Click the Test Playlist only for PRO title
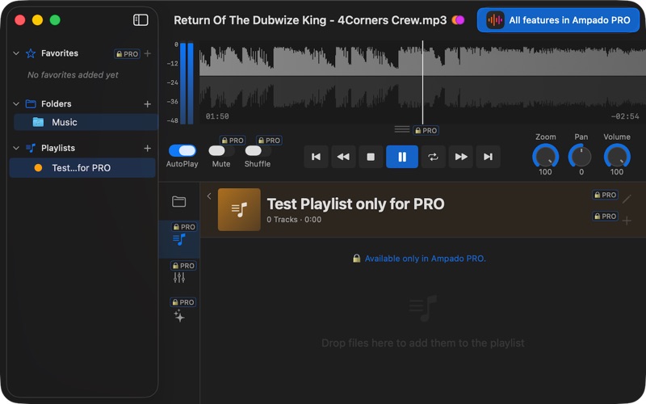The image size is (646, 404). [355, 204]
